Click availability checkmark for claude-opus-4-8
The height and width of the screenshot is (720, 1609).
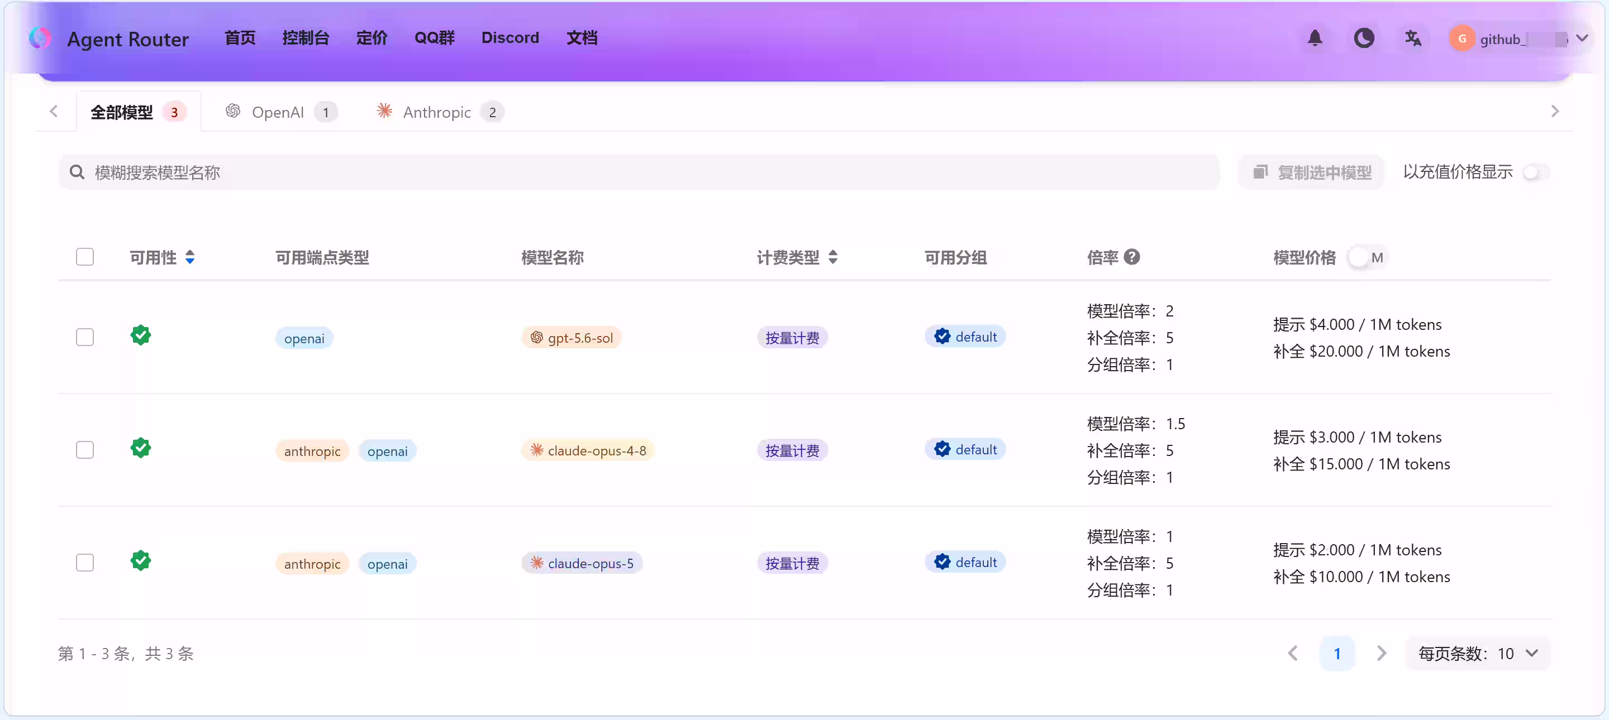click(141, 448)
